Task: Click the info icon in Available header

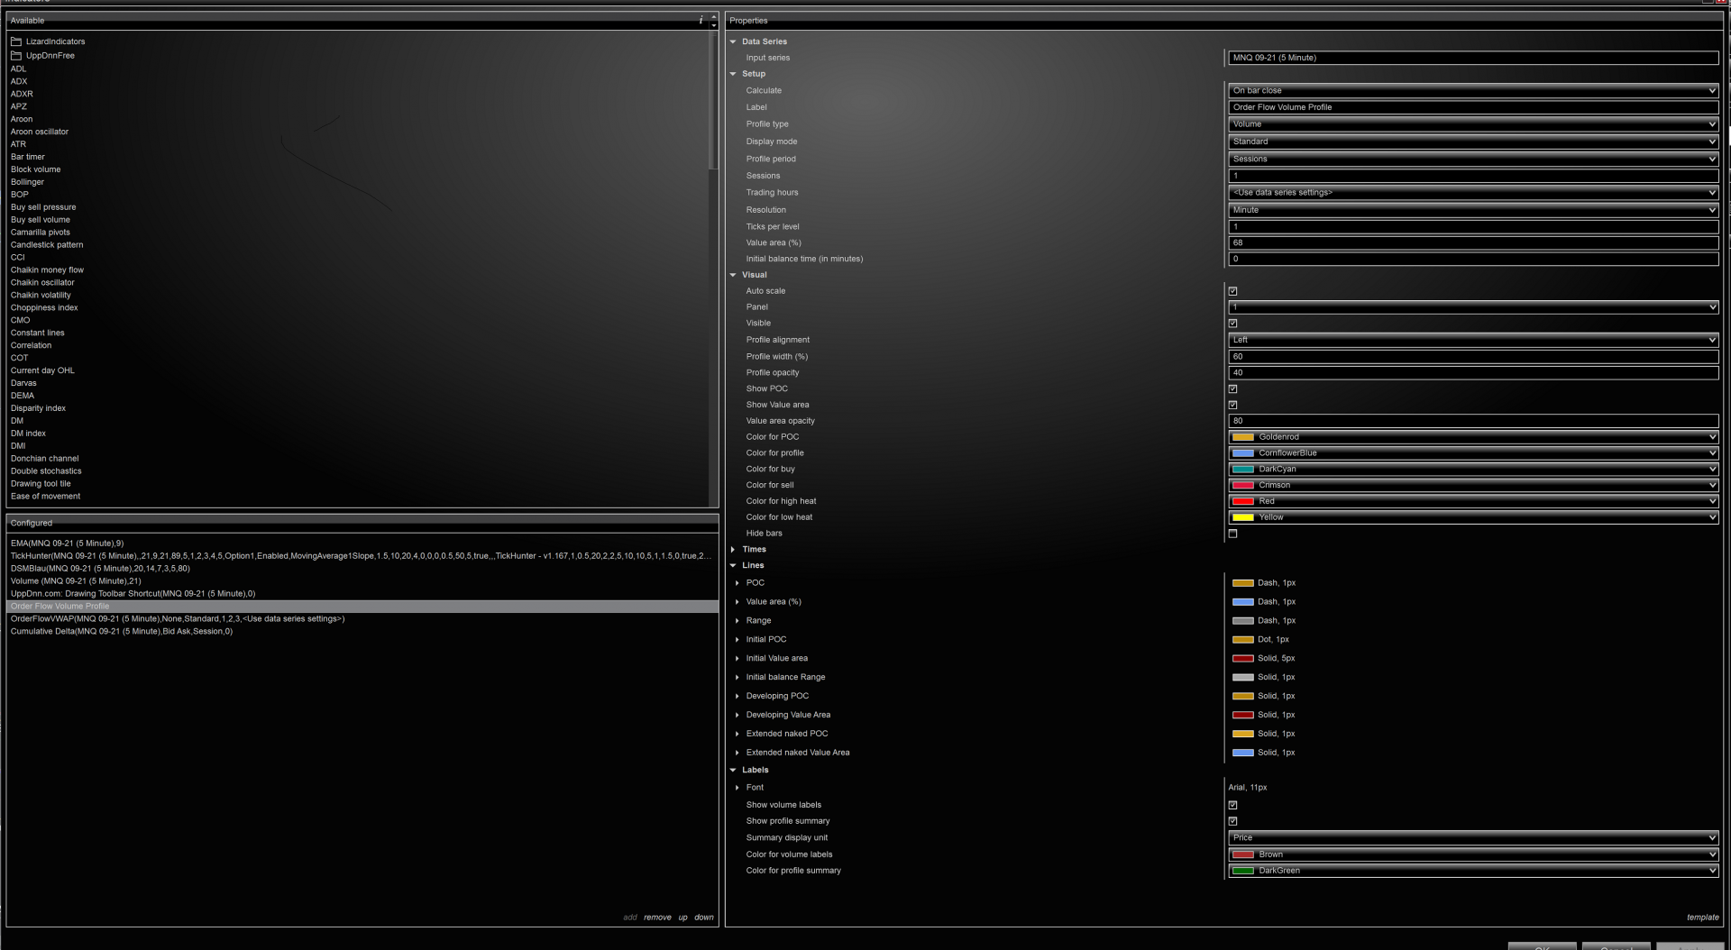Action: click(x=701, y=20)
